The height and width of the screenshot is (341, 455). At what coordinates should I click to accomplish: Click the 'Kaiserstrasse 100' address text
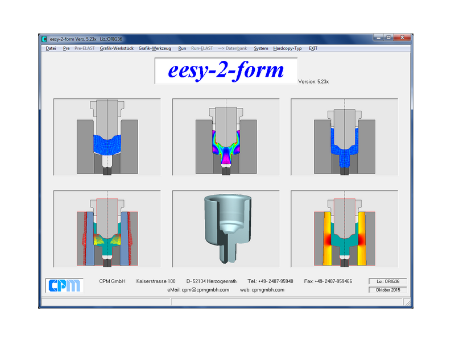click(x=156, y=281)
